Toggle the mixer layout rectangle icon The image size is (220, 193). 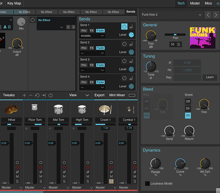[132, 95]
